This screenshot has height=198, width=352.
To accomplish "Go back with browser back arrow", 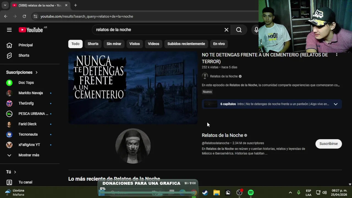I will coord(6,16).
